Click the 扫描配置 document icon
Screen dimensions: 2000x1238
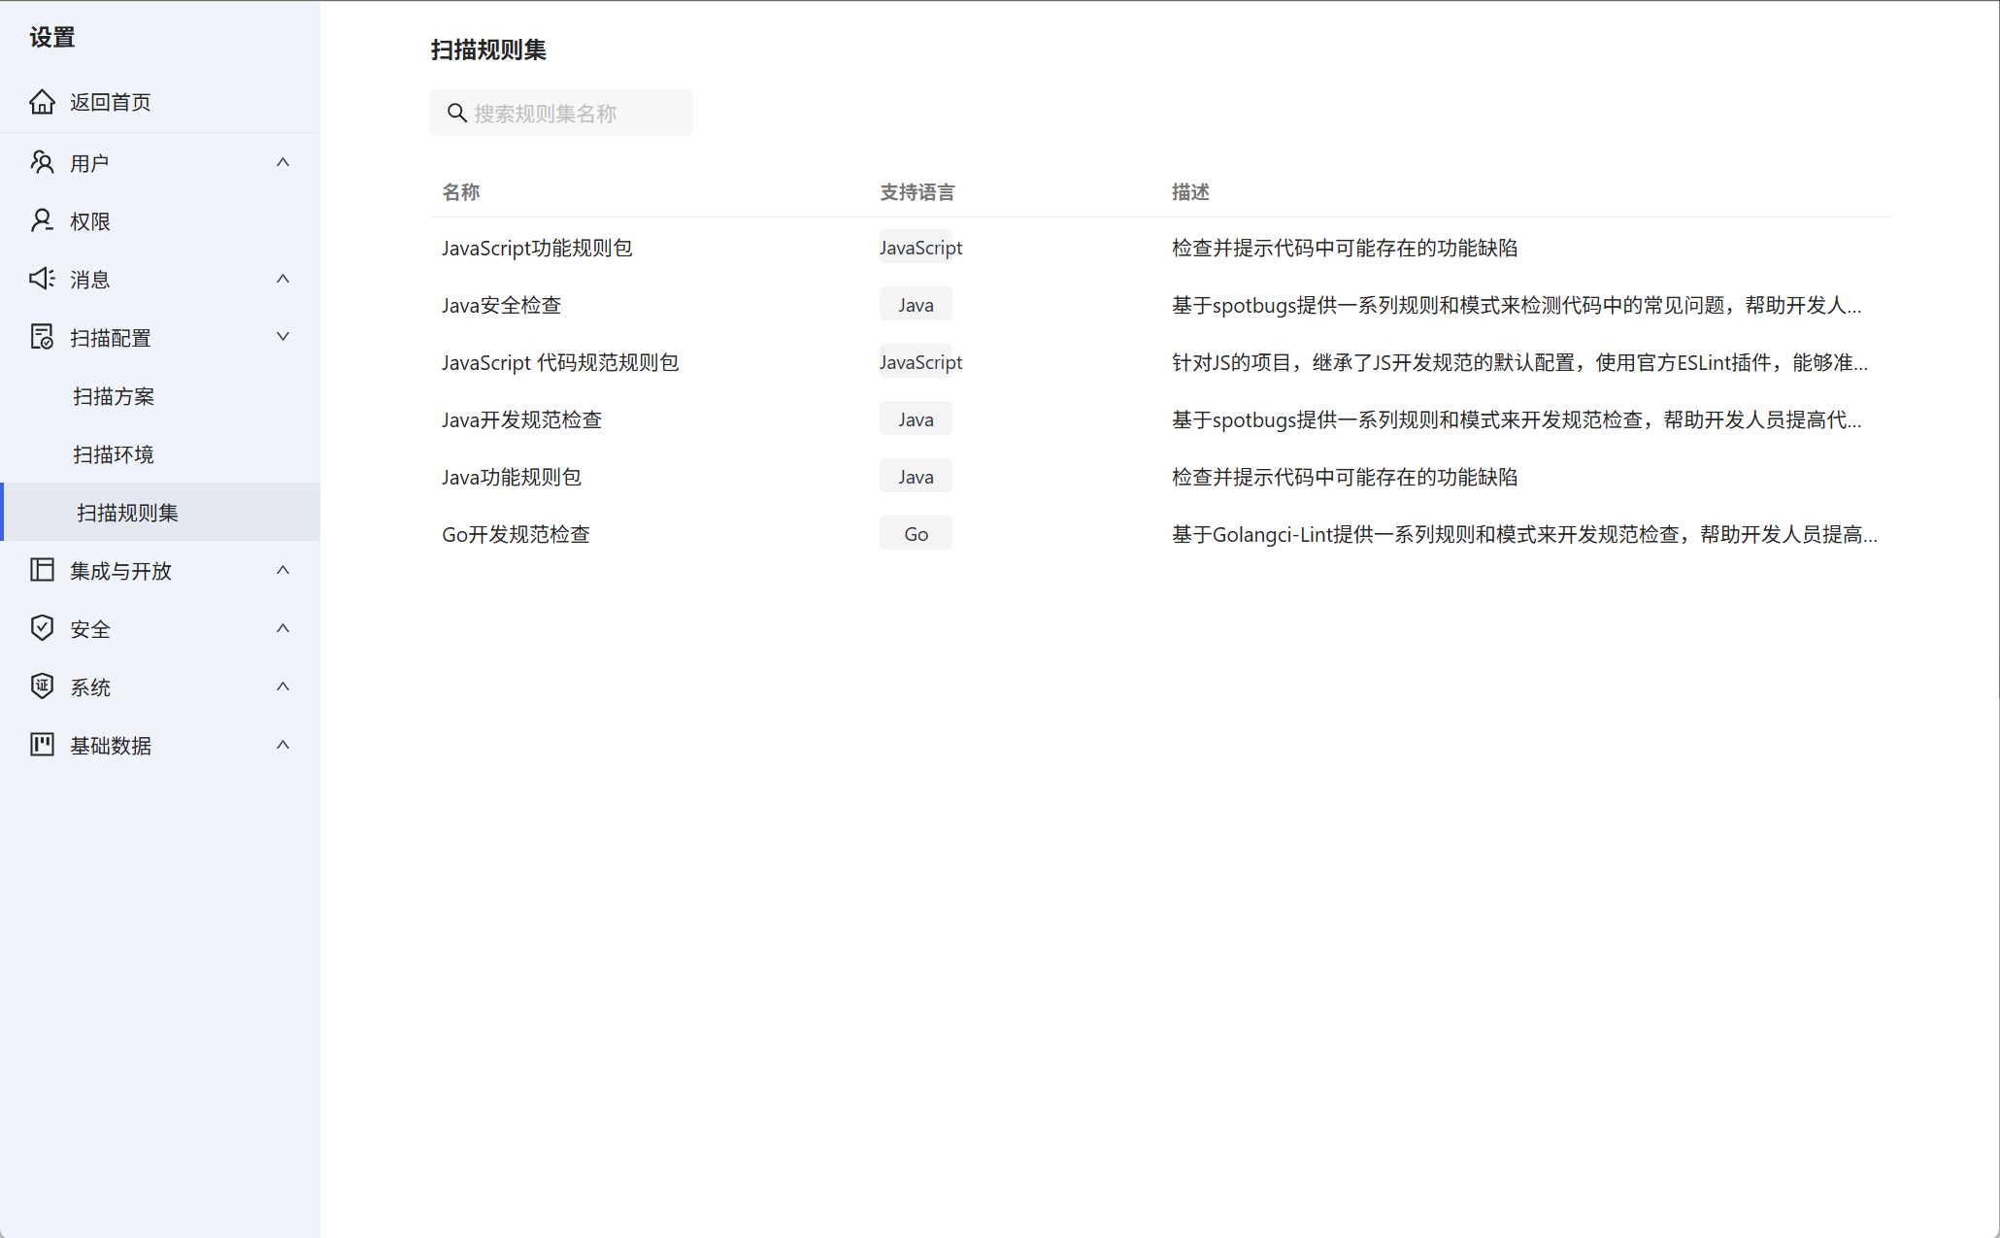tap(42, 337)
